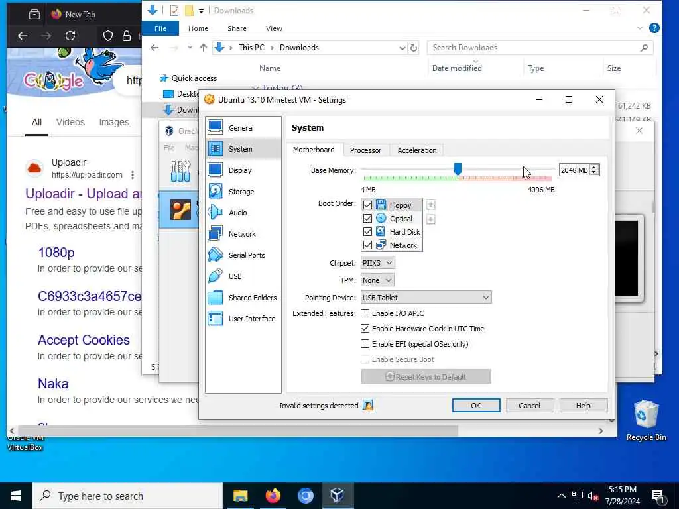679x509 pixels.
Task: Open File Explorer from taskbar
Action: (240, 496)
